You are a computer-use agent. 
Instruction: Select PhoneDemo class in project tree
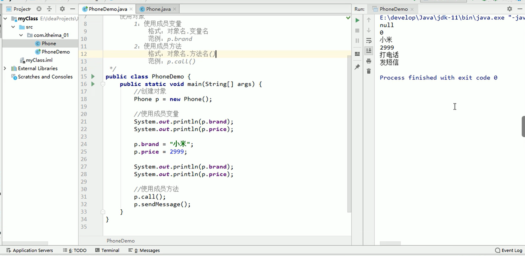tap(52, 52)
